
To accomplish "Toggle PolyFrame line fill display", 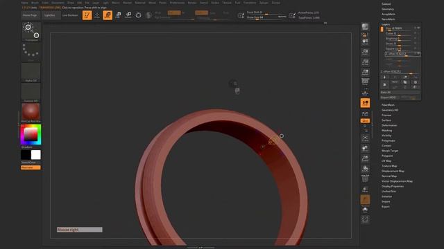I will point(365,179).
